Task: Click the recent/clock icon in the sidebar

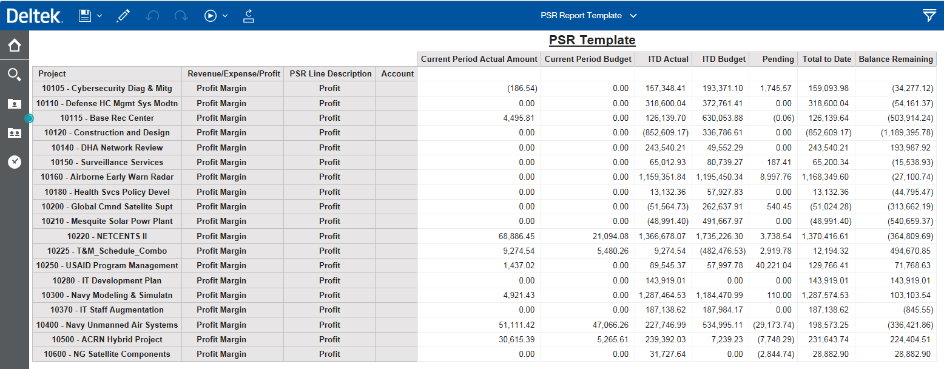Action: point(15,162)
